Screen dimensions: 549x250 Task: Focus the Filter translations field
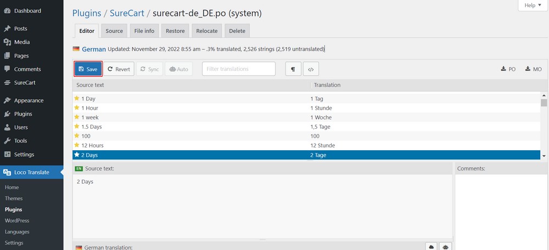tap(238, 69)
